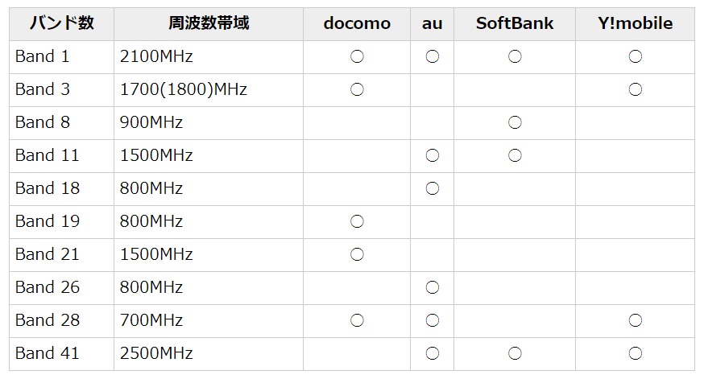Click the docomo circle for Band 21
This screenshot has width=704, height=379.
tap(357, 254)
